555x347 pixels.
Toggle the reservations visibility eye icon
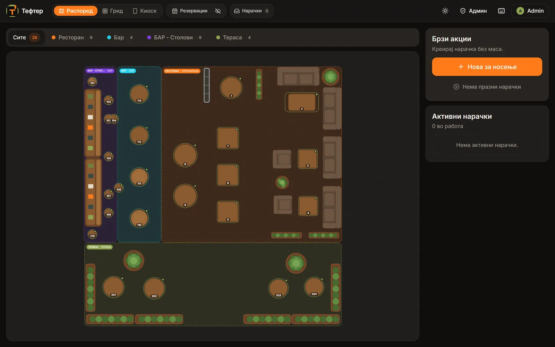tap(218, 11)
